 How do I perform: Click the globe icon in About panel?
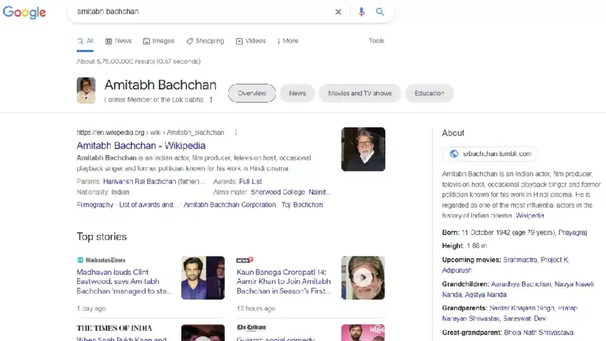(454, 154)
